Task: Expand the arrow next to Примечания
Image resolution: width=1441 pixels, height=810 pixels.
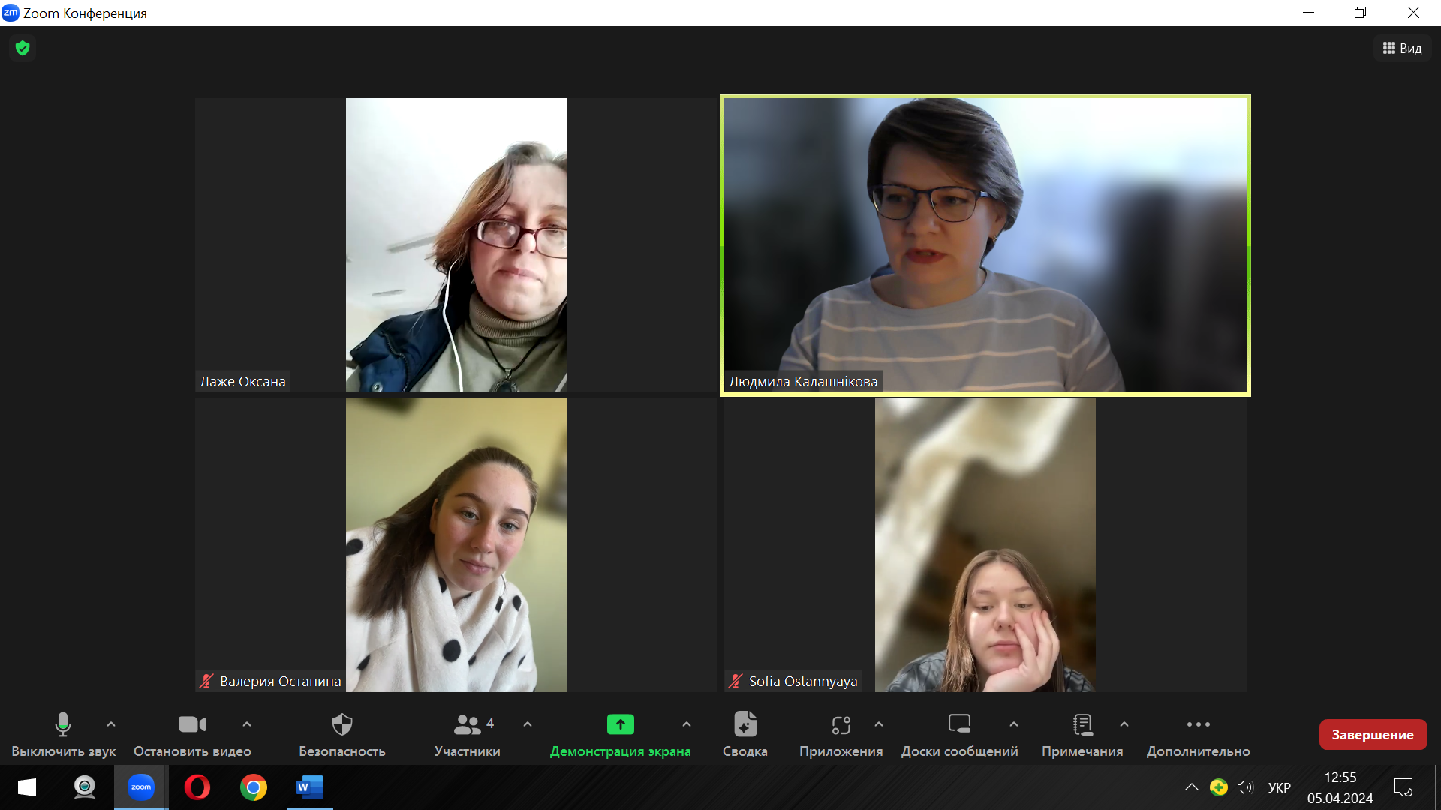Action: pos(1124,724)
